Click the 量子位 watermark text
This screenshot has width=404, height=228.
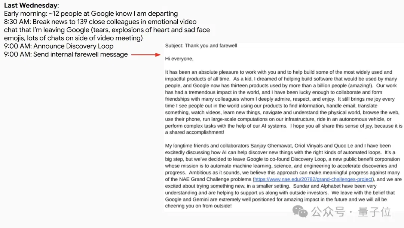(374, 212)
